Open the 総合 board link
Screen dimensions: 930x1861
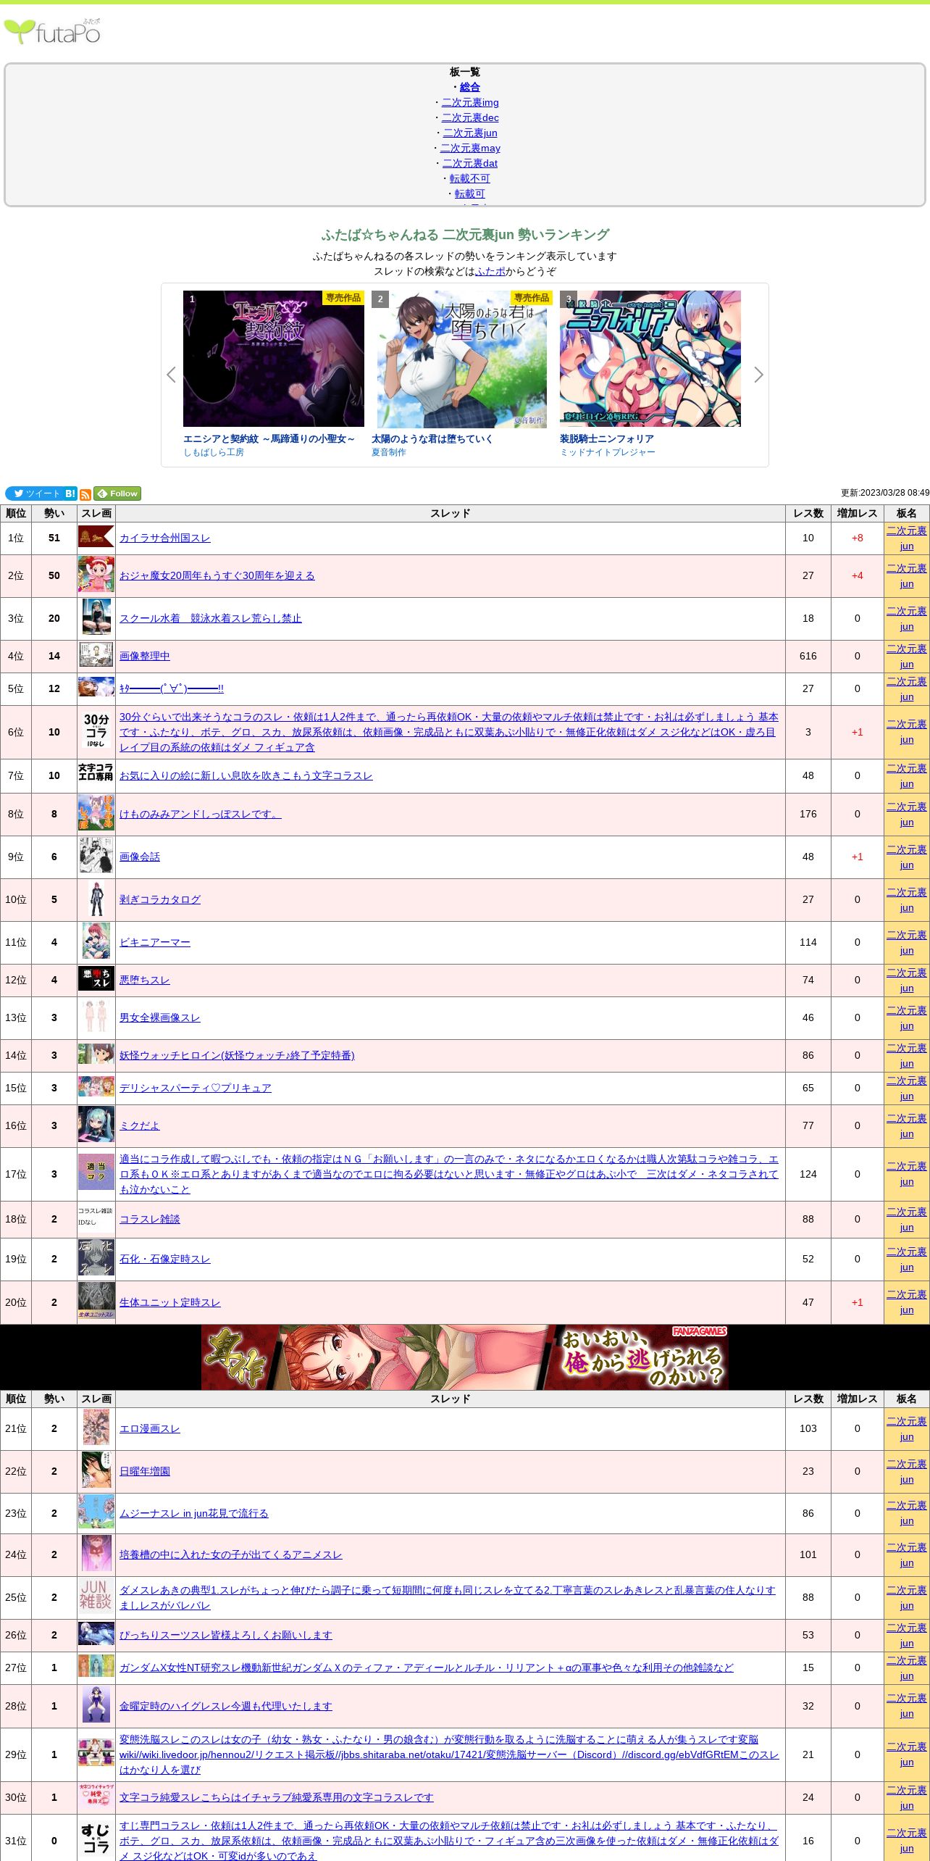pos(470,87)
